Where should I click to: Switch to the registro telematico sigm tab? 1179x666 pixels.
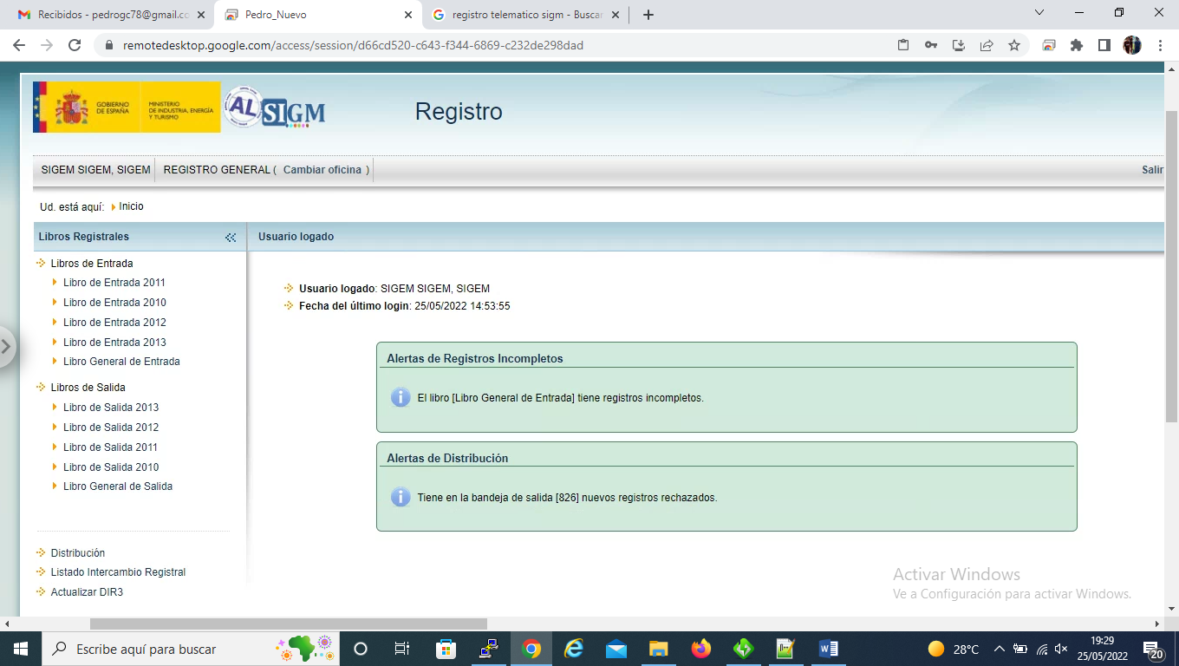pos(520,15)
